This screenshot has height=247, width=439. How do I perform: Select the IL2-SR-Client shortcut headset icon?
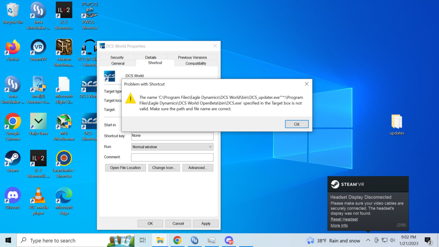(89, 53)
